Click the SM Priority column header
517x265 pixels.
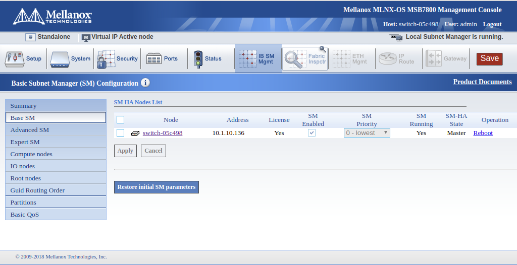[367, 120]
